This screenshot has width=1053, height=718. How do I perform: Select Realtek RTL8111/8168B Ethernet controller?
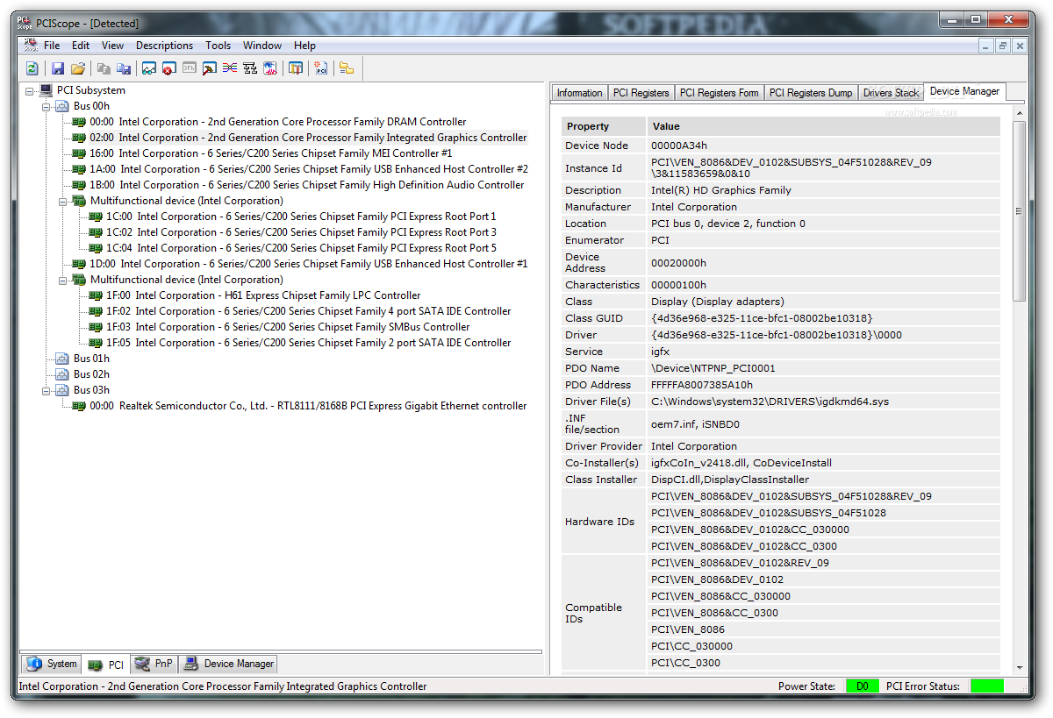click(308, 406)
